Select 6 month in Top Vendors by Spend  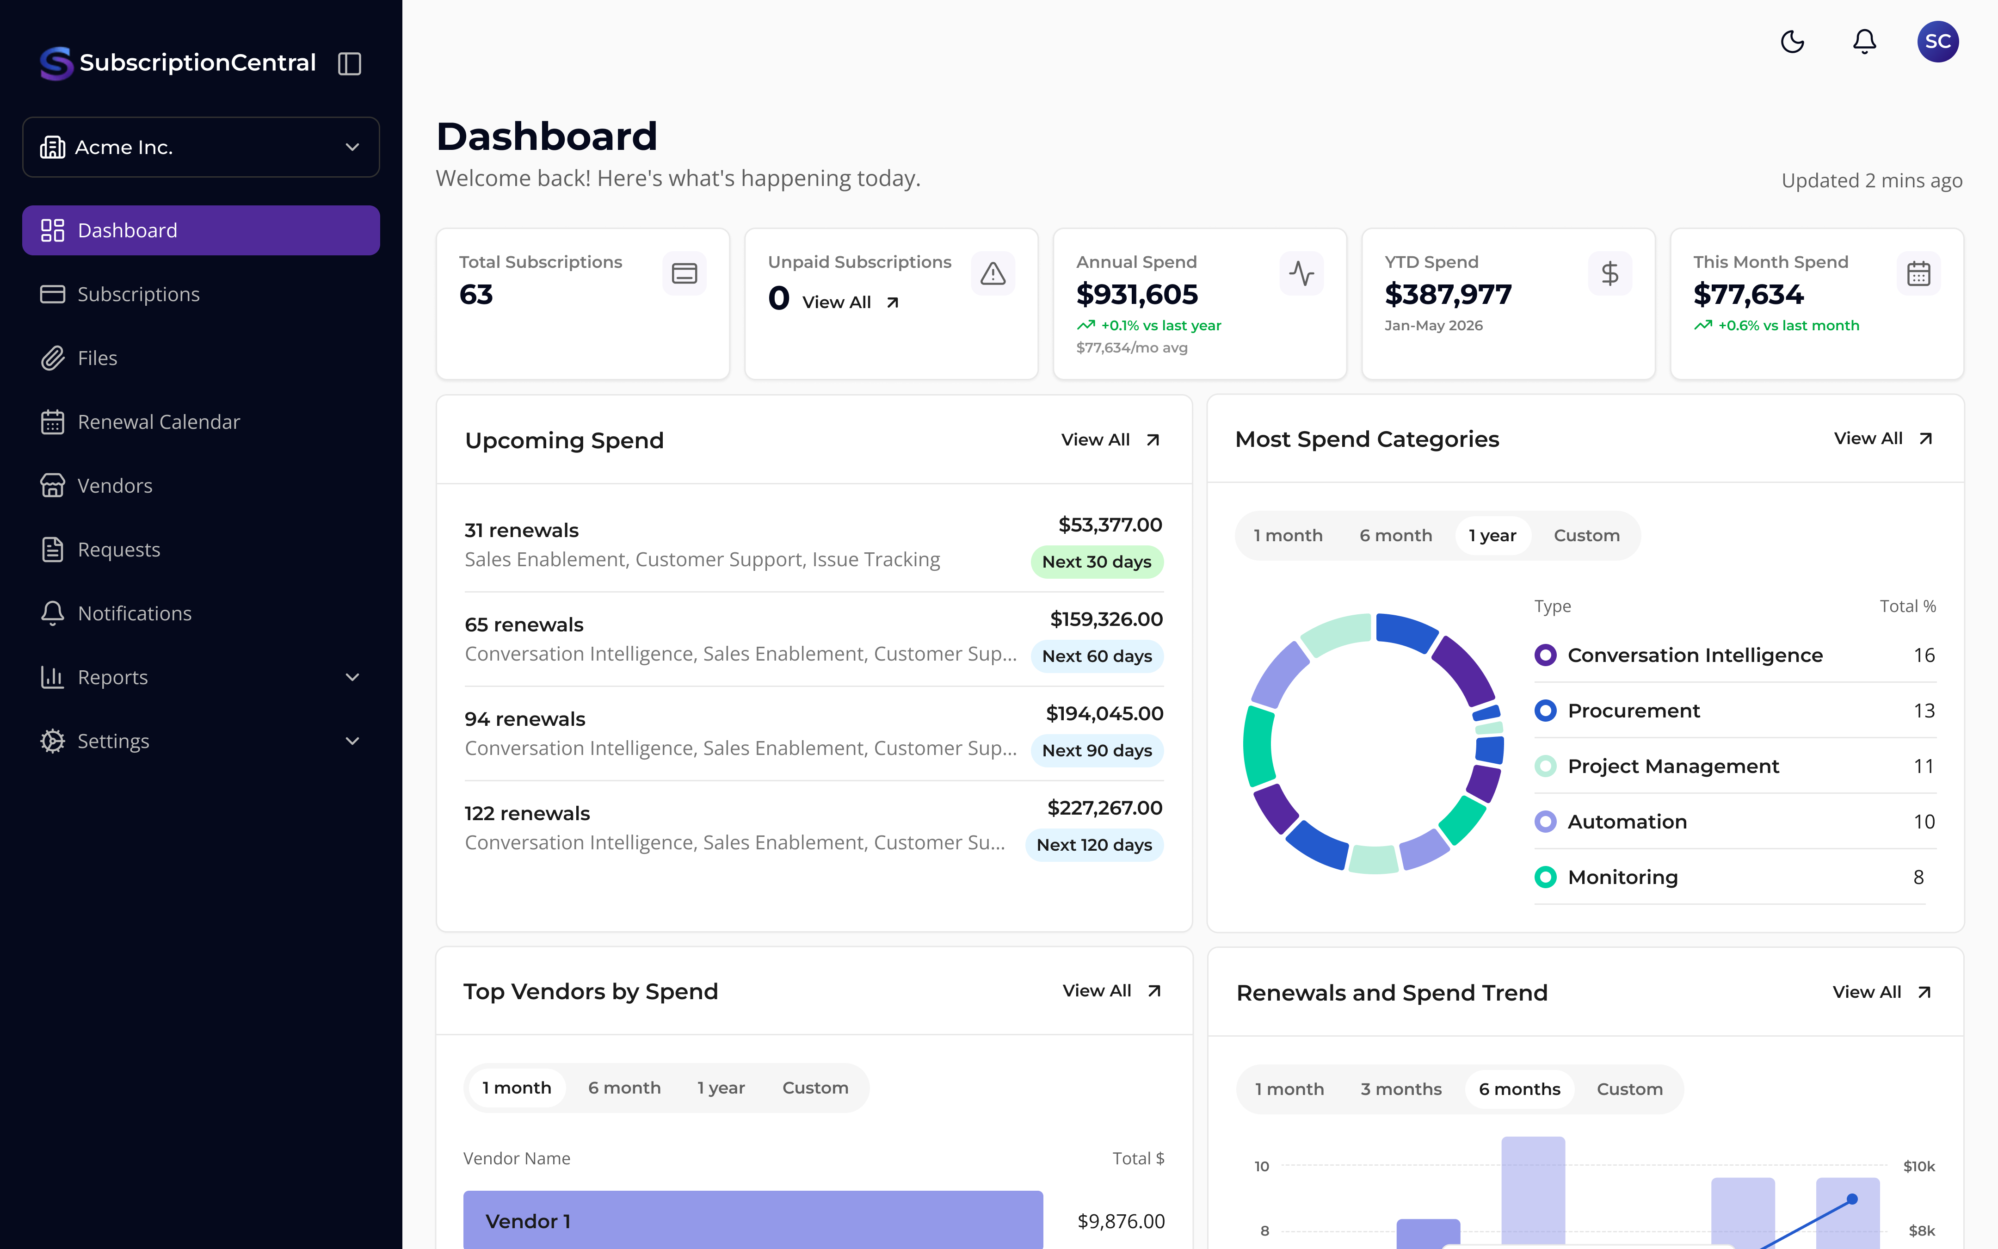pos(624,1088)
